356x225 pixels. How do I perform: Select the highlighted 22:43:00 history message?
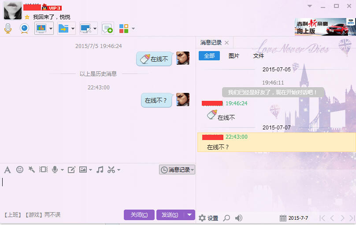(277, 142)
